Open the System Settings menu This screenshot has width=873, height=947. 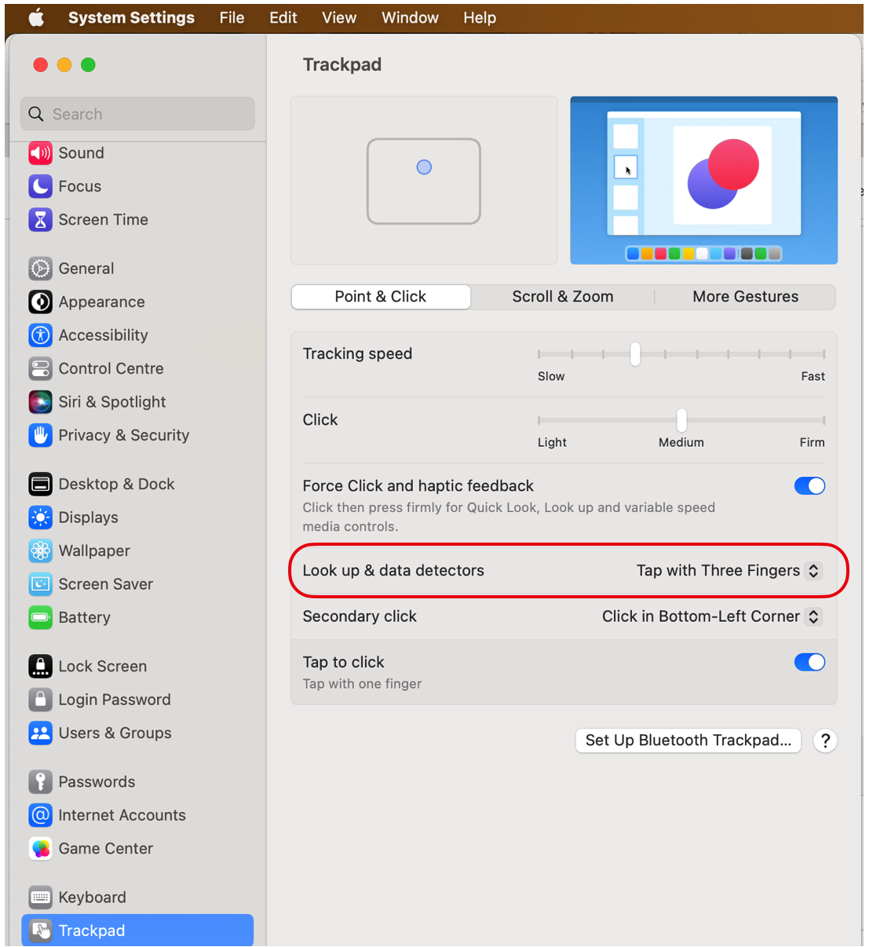click(x=131, y=17)
